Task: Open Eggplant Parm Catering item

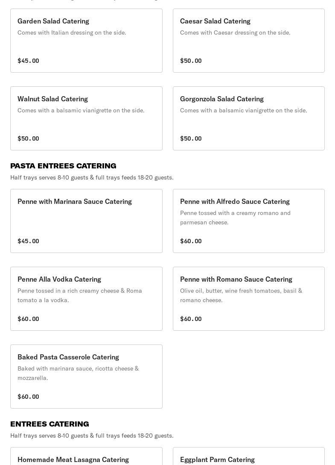Action: [x=217, y=459]
